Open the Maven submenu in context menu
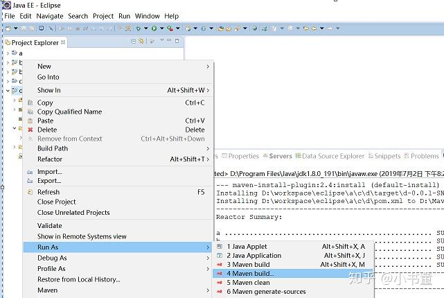Image resolution: width=444 pixels, height=298 pixels. tap(118, 290)
